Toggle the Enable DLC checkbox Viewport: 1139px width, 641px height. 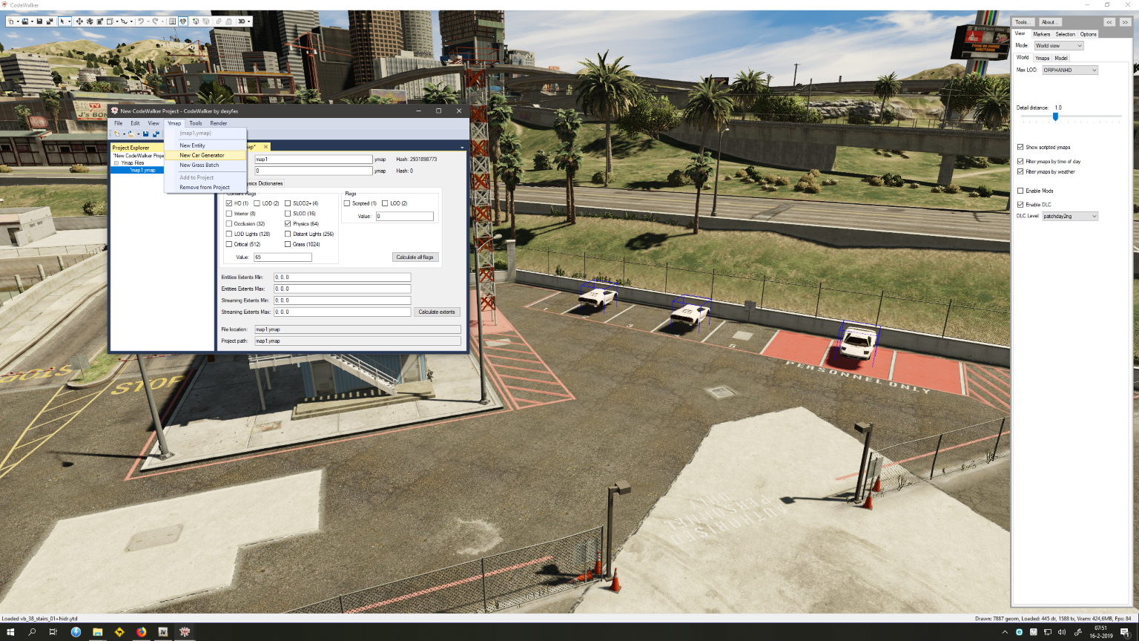pos(1020,204)
